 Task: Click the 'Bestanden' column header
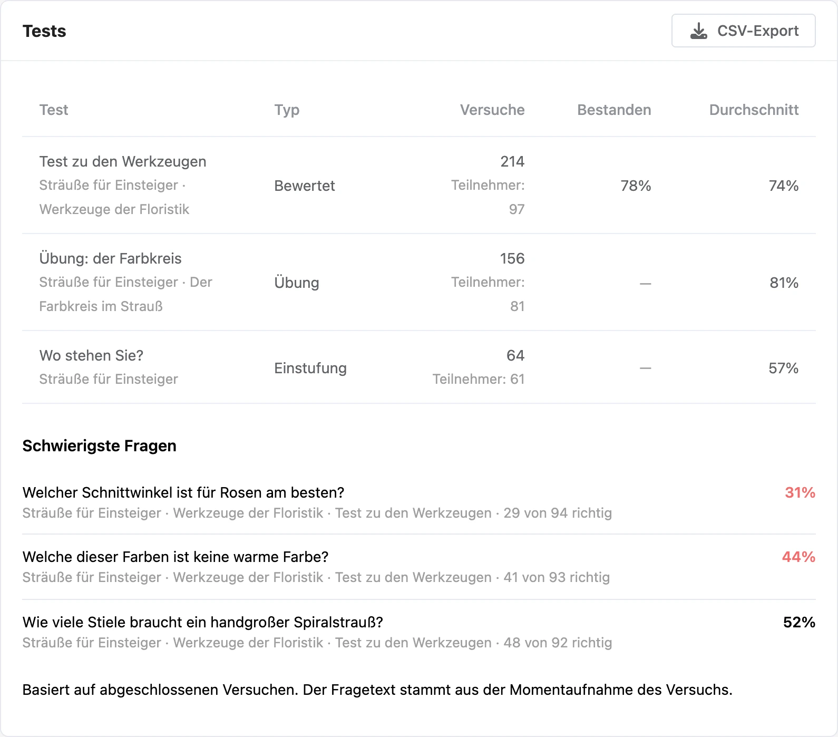(614, 110)
